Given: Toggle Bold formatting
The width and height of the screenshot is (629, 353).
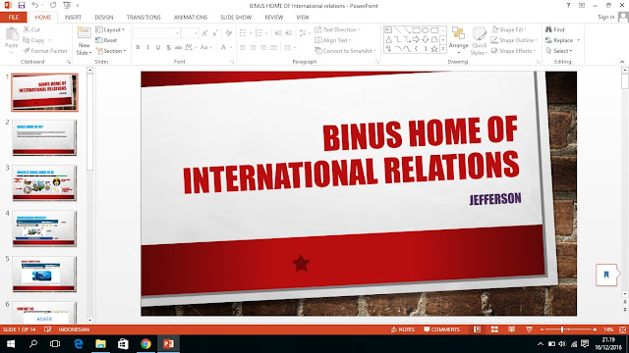Looking at the screenshot, I should (138, 47).
